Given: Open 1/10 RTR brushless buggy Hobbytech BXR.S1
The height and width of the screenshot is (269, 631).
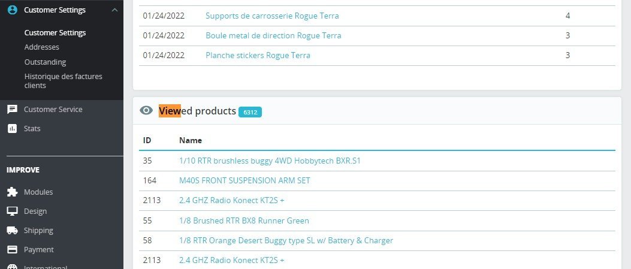Looking at the screenshot, I should 270,161.
